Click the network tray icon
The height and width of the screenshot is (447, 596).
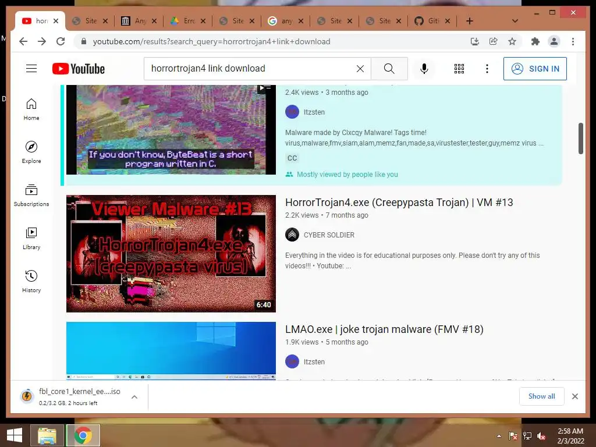pyautogui.click(x=527, y=436)
